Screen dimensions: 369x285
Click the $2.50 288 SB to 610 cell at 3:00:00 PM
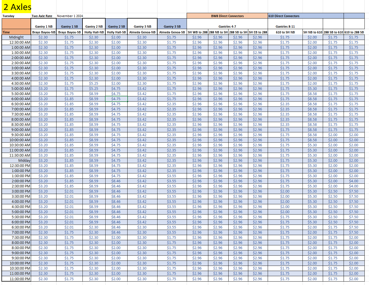point(333,191)
